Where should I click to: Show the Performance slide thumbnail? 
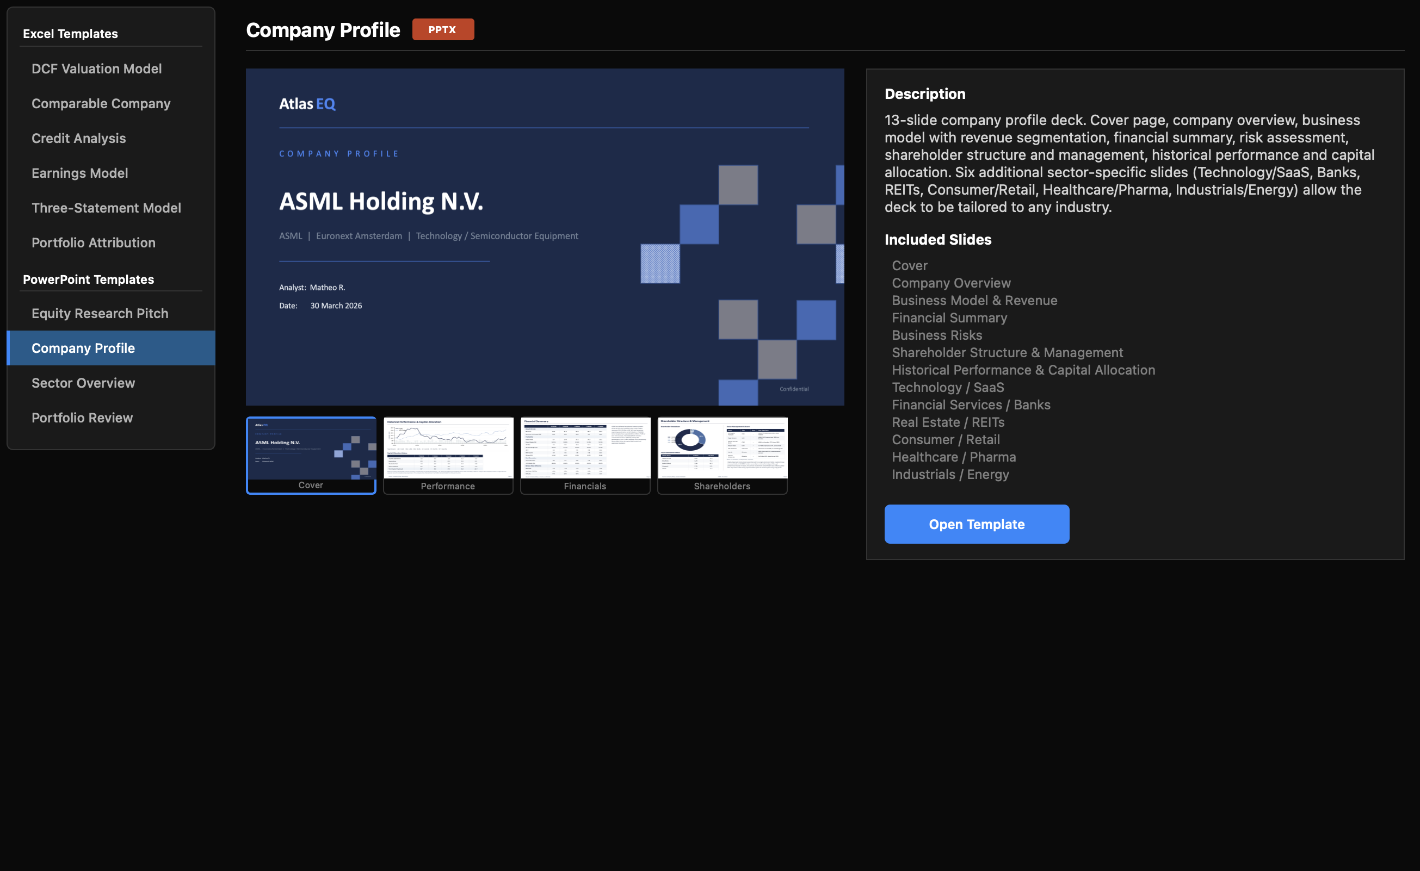pyautogui.click(x=448, y=456)
